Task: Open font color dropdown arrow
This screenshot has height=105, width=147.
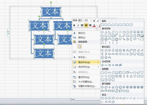Action: click(x=97, y=25)
